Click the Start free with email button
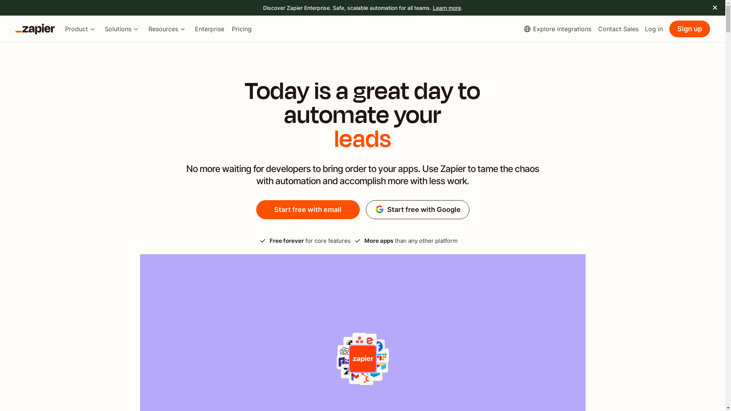This screenshot has height=411, width=731. pos(308,210)
